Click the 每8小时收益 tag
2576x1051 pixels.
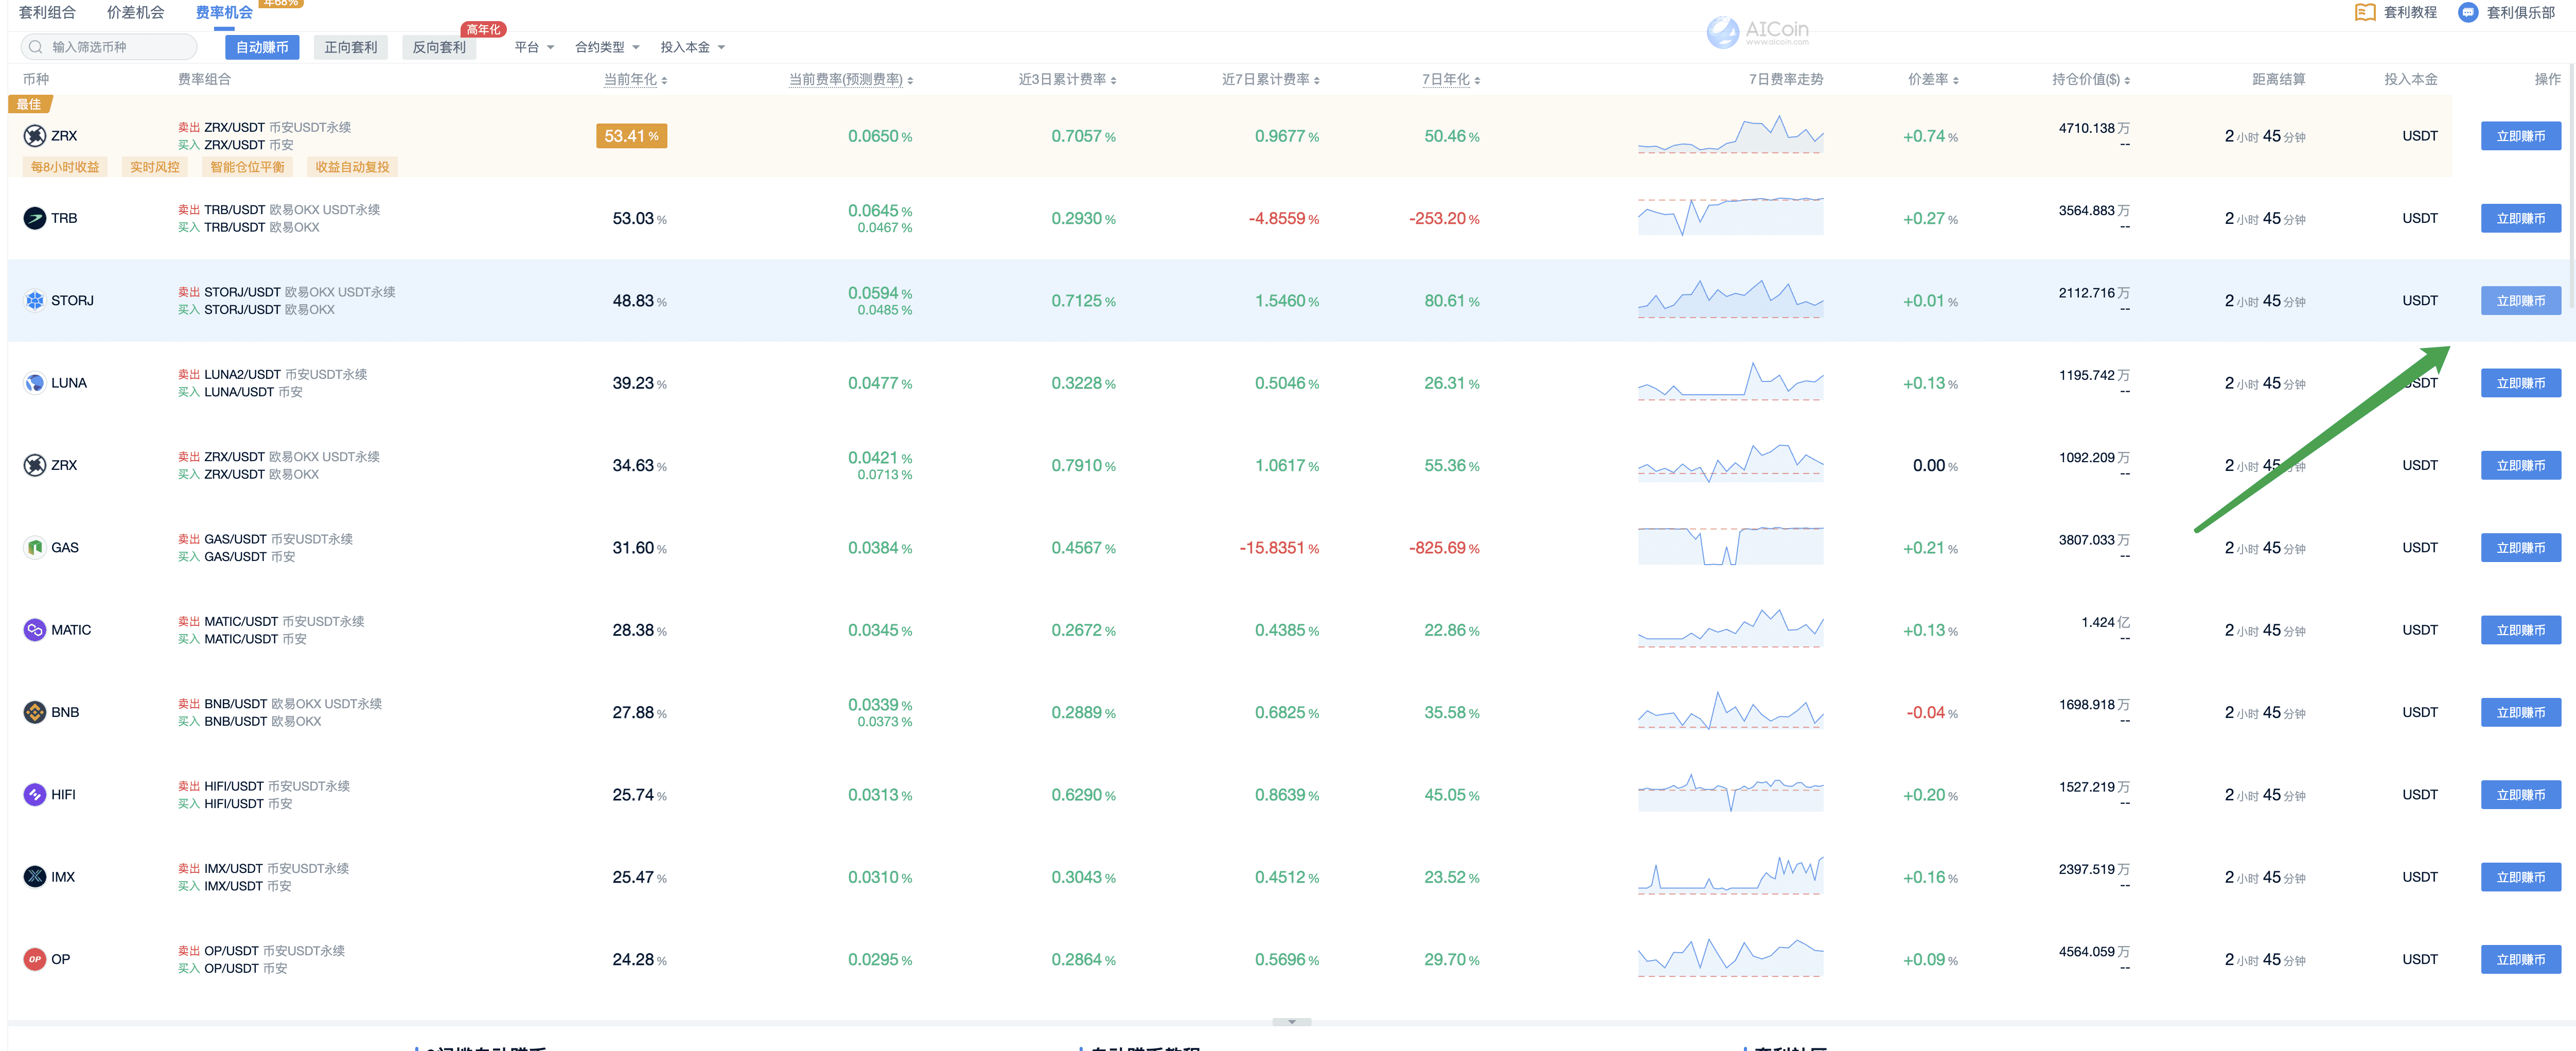pos(65,167)
